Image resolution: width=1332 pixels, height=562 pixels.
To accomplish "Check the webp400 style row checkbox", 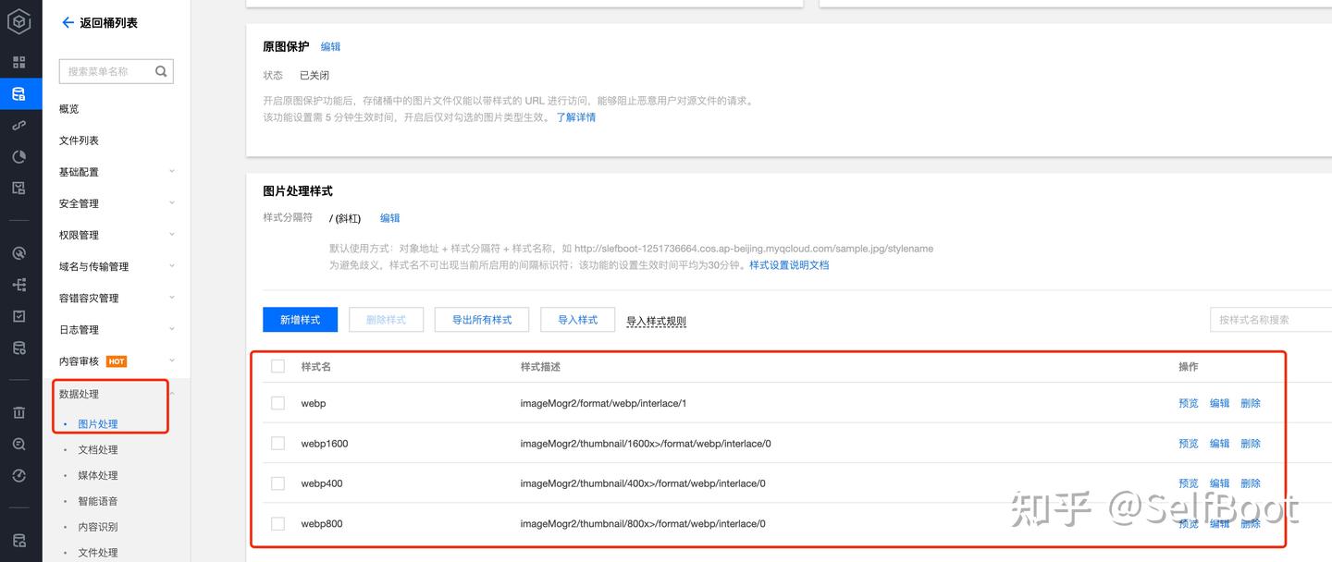I will (277, 483).
